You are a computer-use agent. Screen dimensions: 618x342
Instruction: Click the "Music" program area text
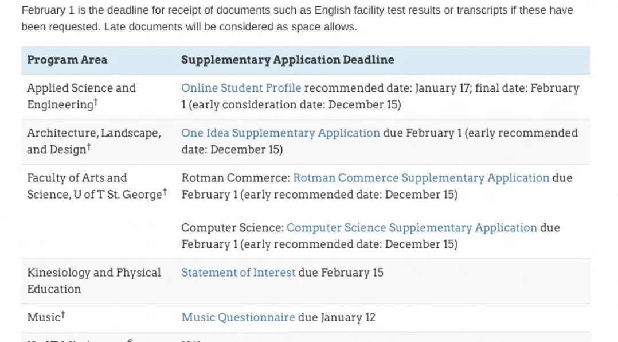coord(43,317)
